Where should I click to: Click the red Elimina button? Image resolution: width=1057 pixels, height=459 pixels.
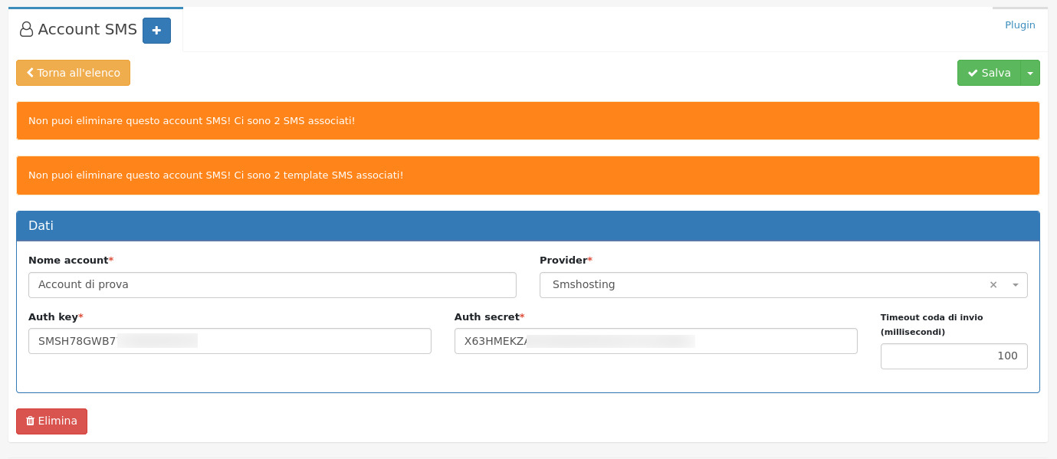click(x=51, y=421)
